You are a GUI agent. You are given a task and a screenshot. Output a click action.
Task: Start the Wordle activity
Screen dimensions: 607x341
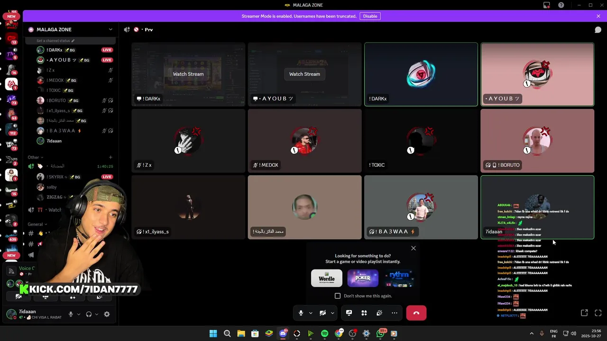pyautogui.click(x=327, y=278)
